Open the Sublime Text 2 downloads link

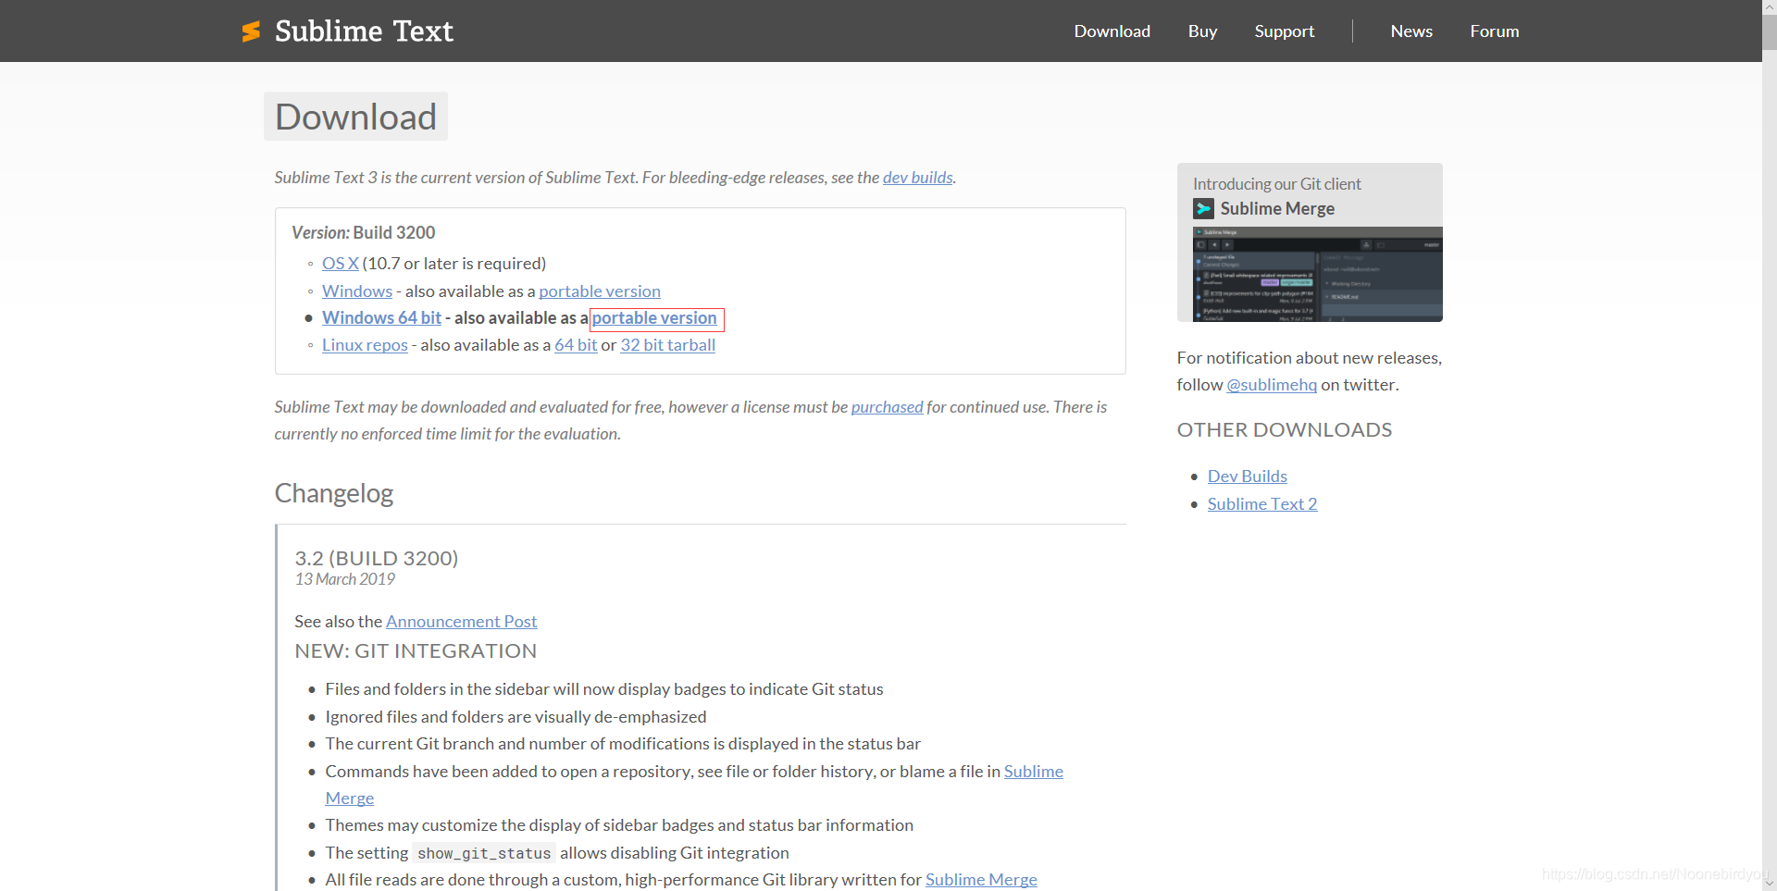click(1261, 504)
